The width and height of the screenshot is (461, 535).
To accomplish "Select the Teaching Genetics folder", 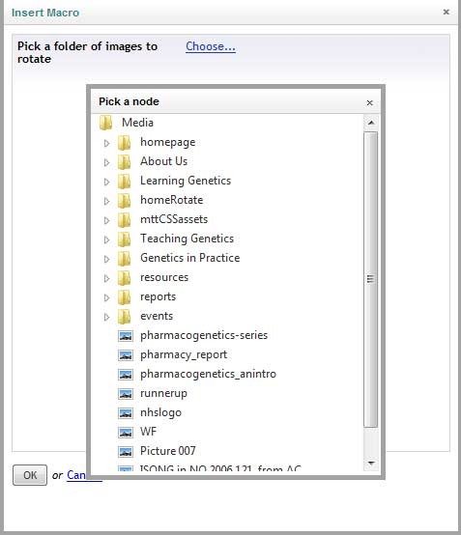I will pyautogui.click(x=187, y=239).
